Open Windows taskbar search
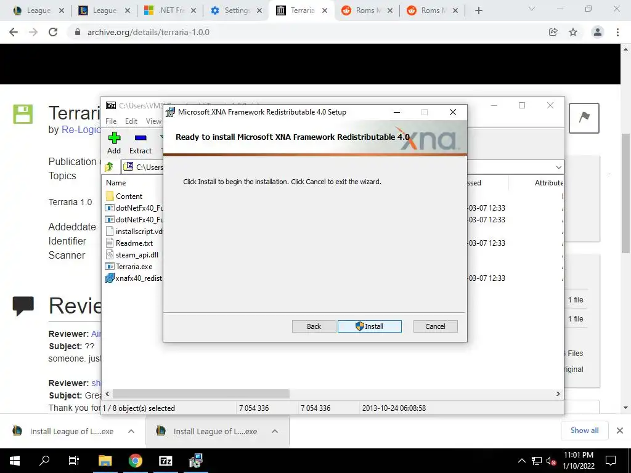Image resolution: width=631 pixels, height=473 pixels. click(x=44, y=461)
